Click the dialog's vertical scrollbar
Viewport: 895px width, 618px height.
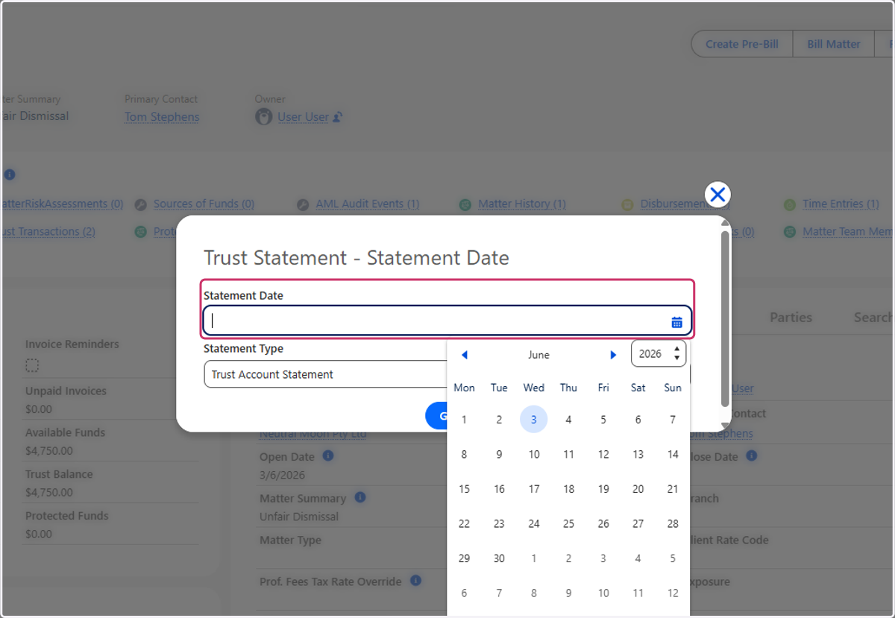click(724, 318)
